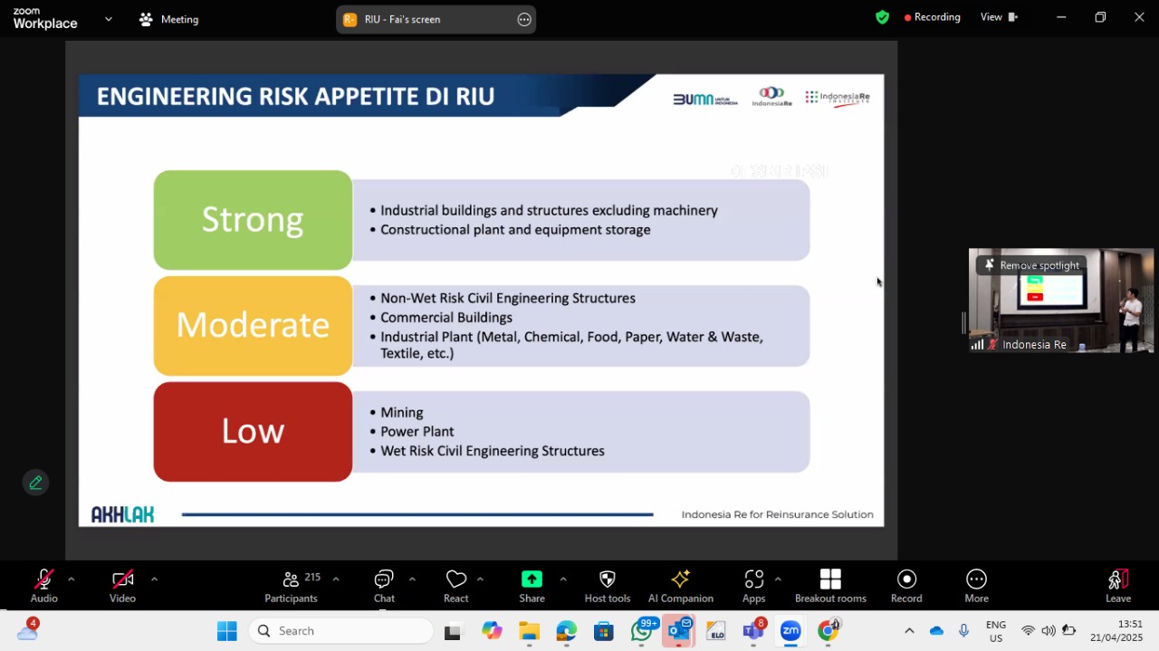Open the Chat panel
This screenshot has width=1159, height=651.
pos(384,586)
